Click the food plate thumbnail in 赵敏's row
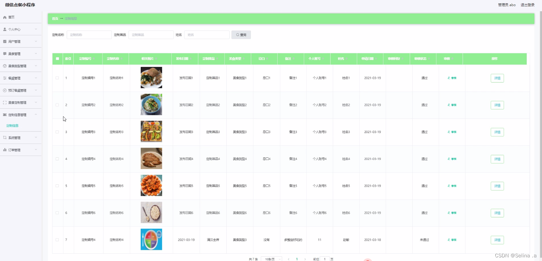This screenshot has height=261, width=542. (x=151, y=239)
